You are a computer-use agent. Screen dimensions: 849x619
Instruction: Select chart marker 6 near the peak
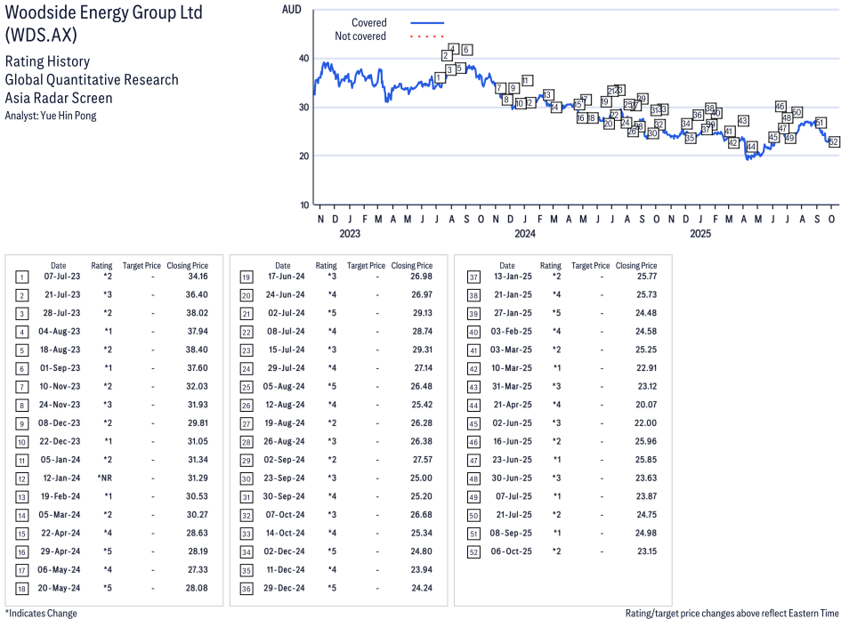tap(466, 50)
